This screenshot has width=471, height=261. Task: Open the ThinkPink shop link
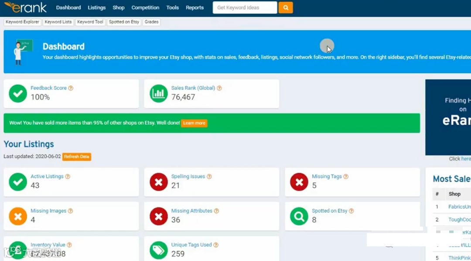pos(459,258)
